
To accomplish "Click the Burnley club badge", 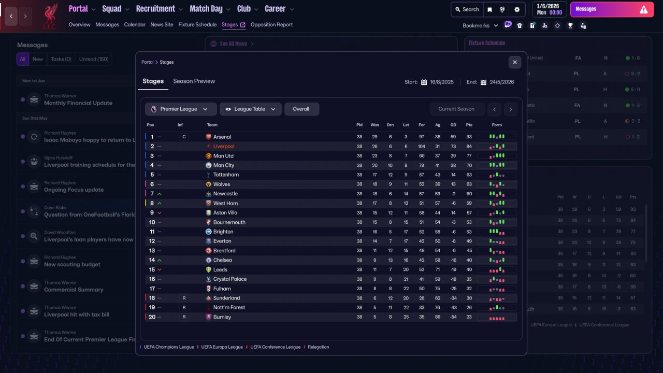I will pyautogui.click(x=209, y=317).
